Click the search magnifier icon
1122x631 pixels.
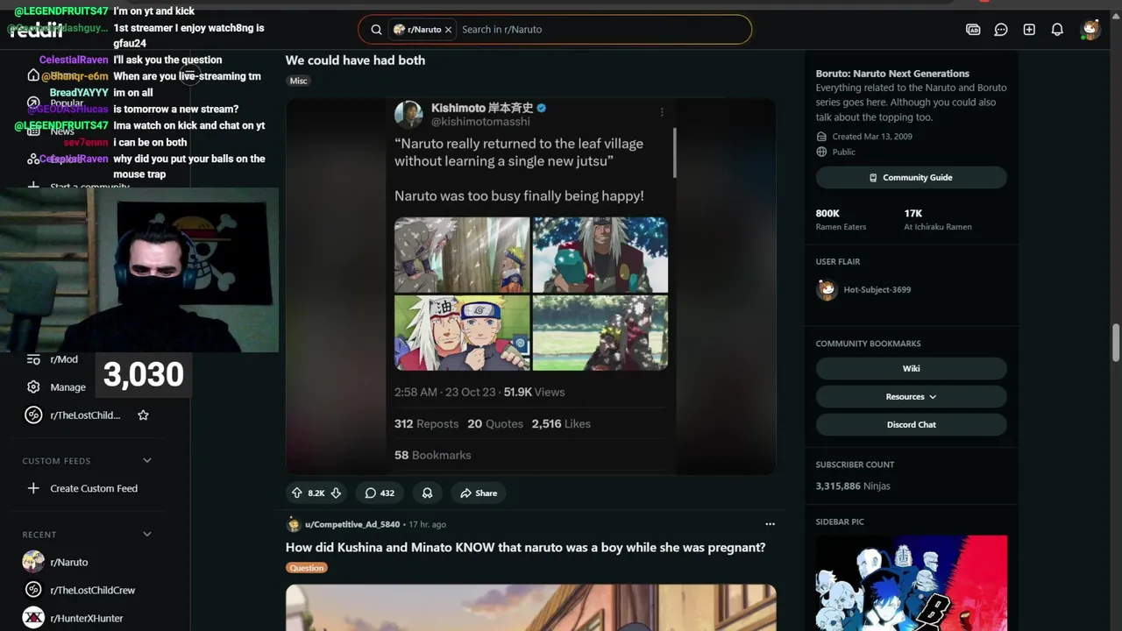[376, 29]
